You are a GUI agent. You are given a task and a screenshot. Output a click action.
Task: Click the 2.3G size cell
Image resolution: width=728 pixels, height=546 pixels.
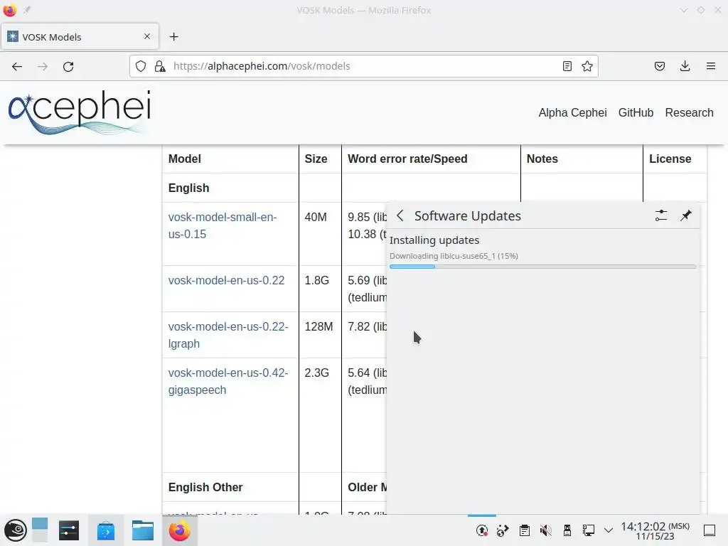316,373
